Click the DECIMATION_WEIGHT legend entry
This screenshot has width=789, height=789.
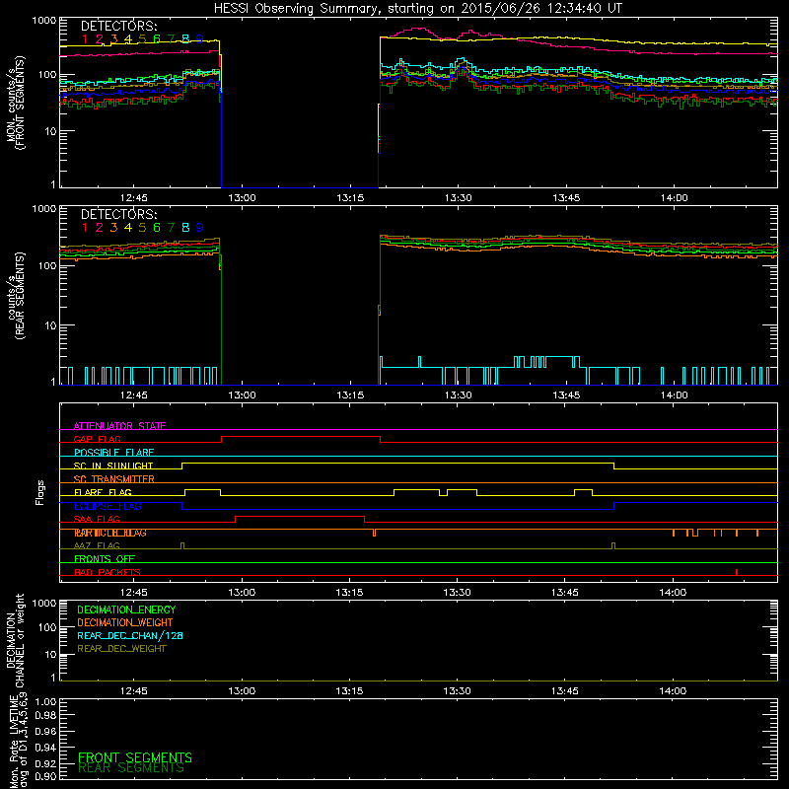[125, 622]
